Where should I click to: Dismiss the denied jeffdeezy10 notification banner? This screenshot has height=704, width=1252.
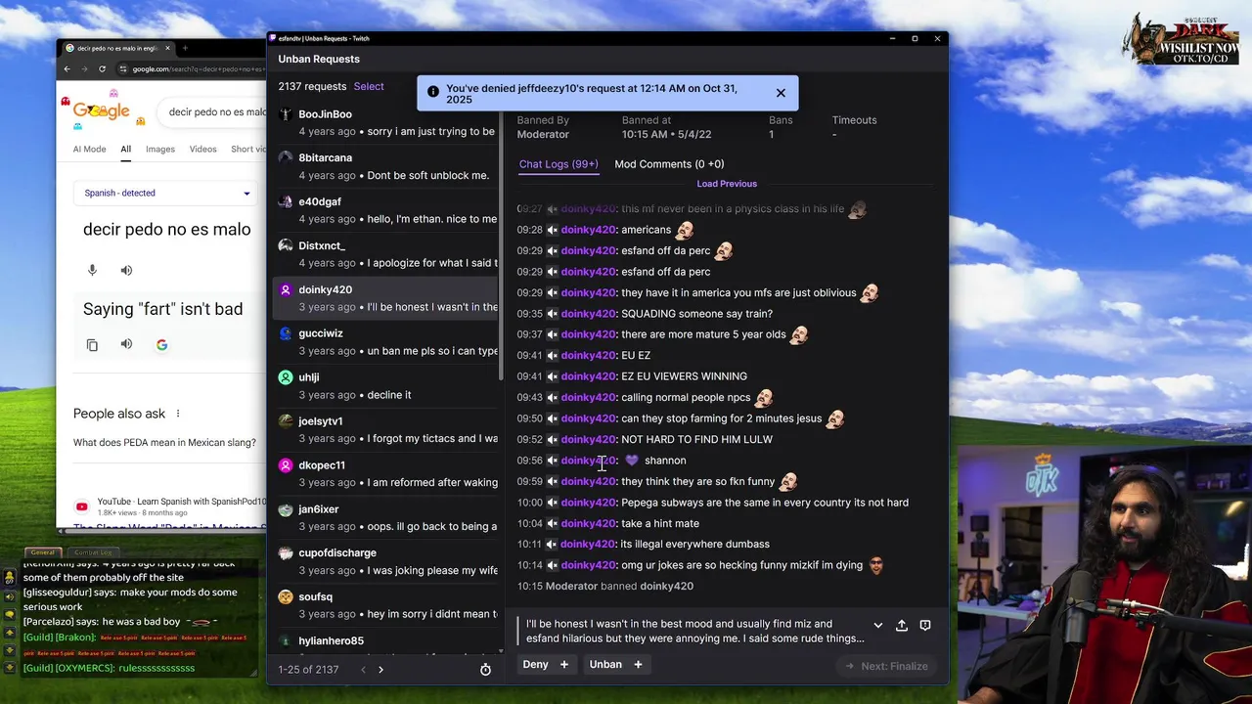(x=781, y=93)
